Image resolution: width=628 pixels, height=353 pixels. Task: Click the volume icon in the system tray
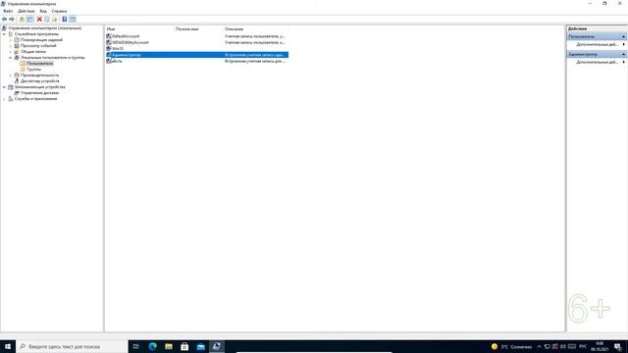click(x=563, y=346)
